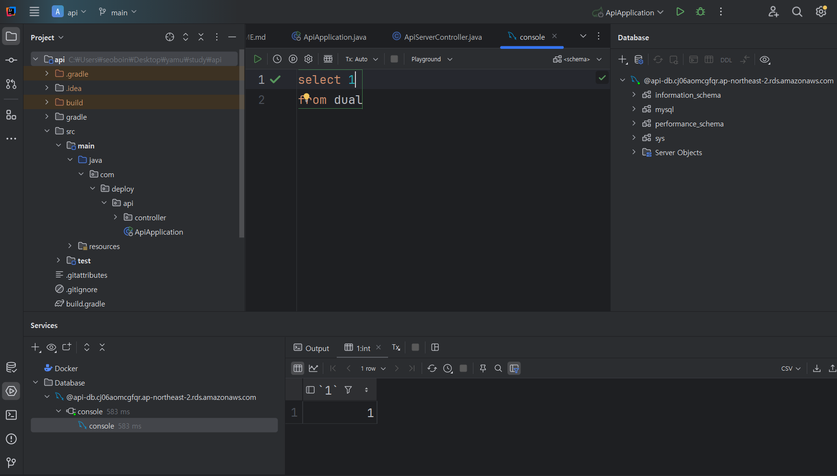This screenshot has height=476, width=837.
Task: Collapse the src folder
Action: [47, 131]
